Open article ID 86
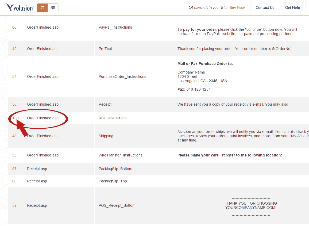Viewport: 309px width, 226px height. coord(14,181)
